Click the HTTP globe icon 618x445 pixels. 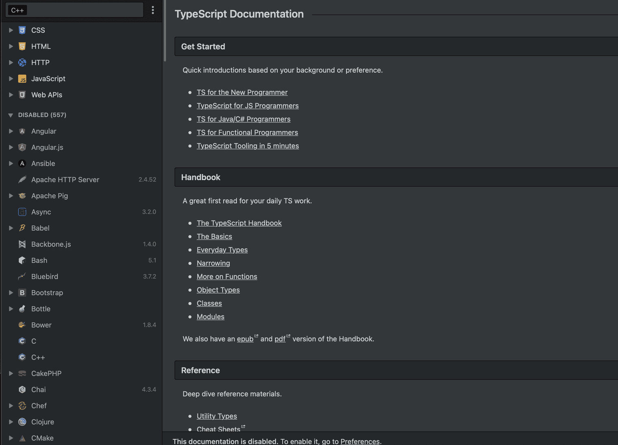22,63
